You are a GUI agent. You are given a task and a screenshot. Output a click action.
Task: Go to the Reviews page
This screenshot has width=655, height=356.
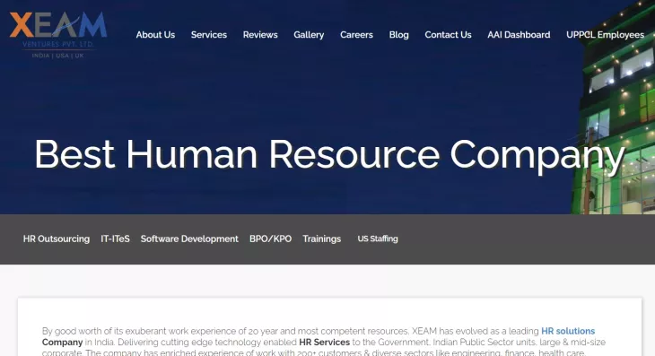(260, 35)
